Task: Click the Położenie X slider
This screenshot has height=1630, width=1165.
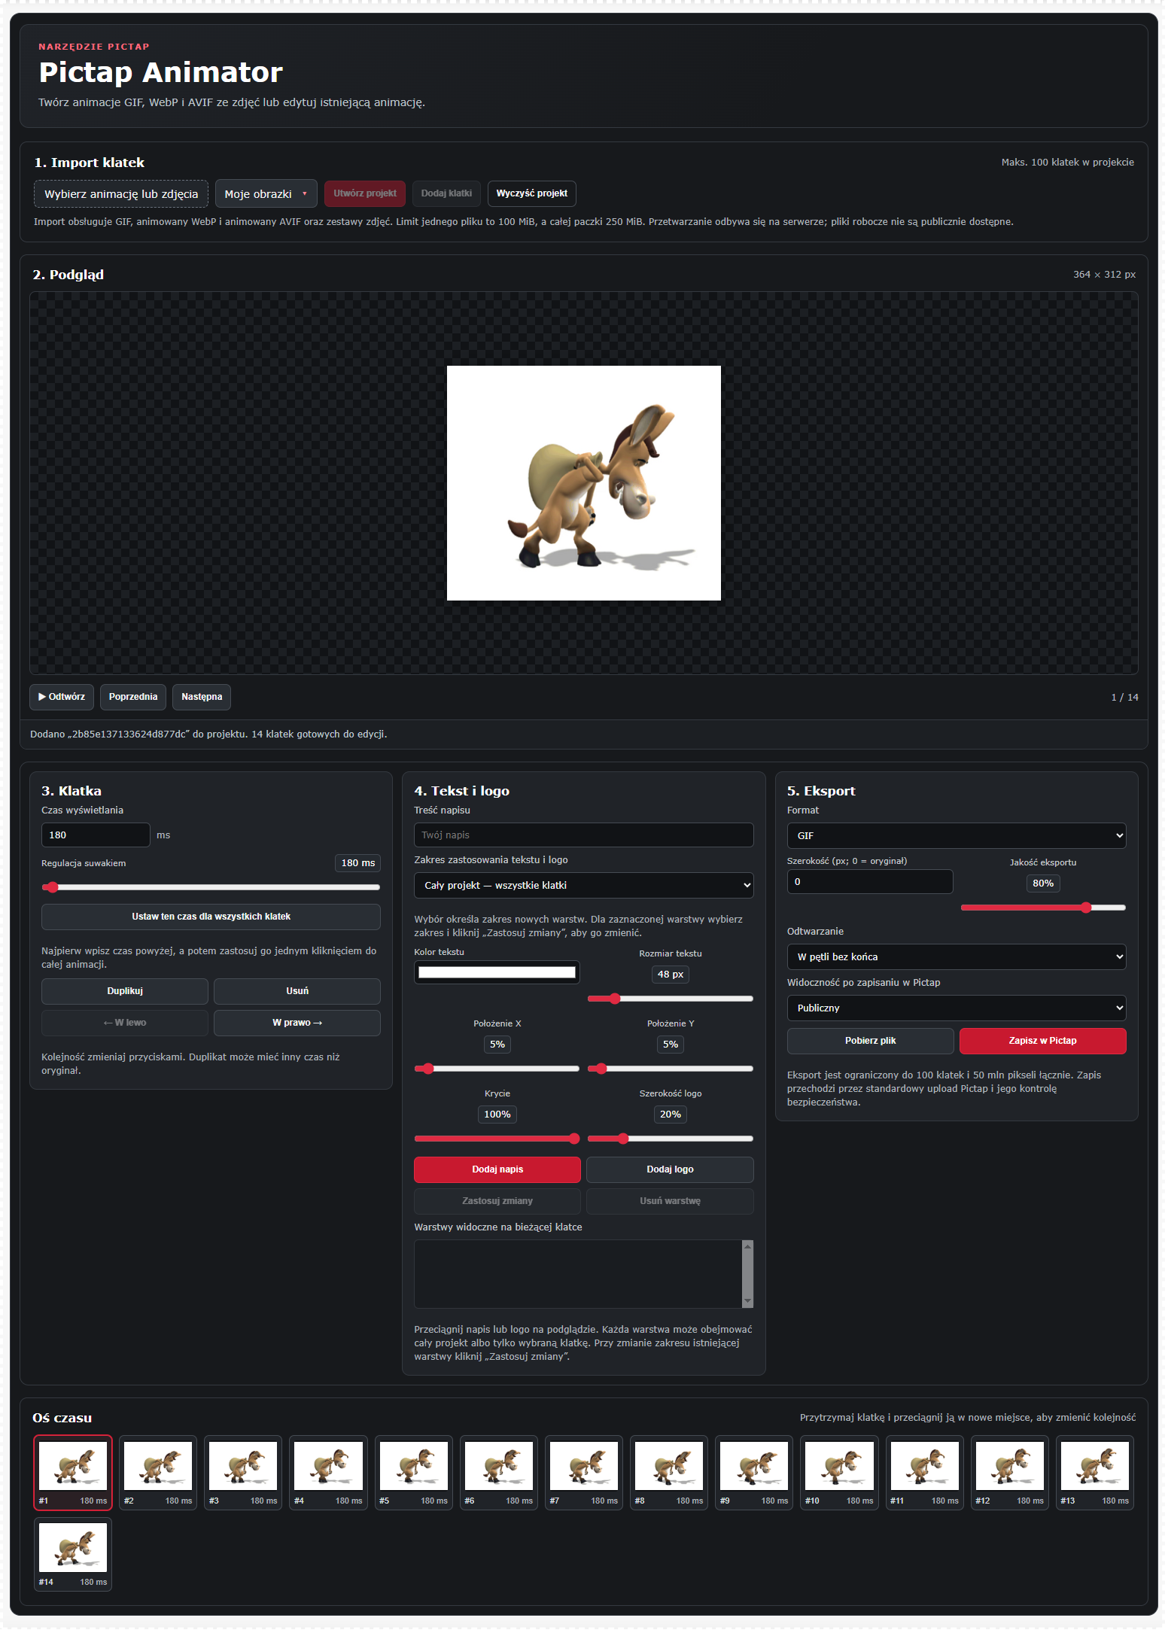Action: pos(497,1069)
